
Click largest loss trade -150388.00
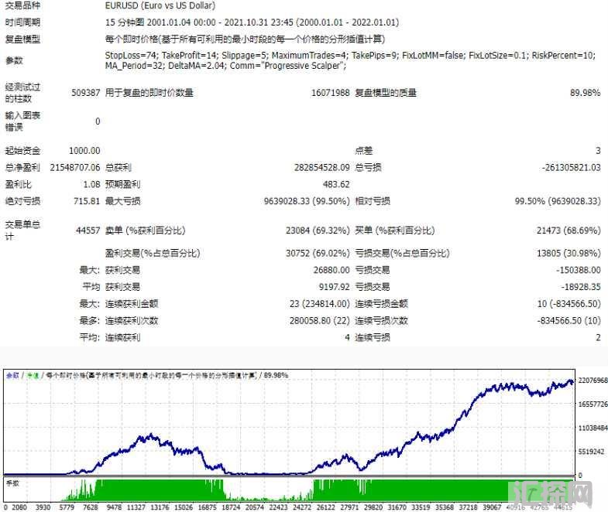(x=578, y=270)
